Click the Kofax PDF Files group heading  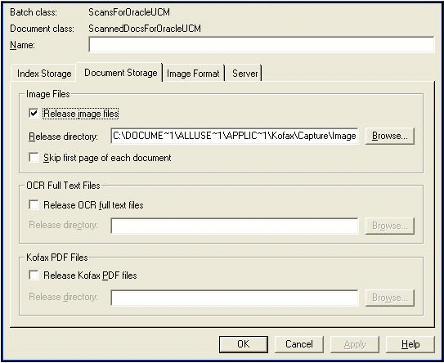coord(57,258)
